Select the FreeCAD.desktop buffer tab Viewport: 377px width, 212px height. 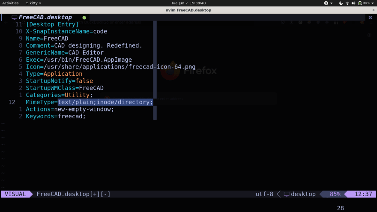click(x=45, y=17)
